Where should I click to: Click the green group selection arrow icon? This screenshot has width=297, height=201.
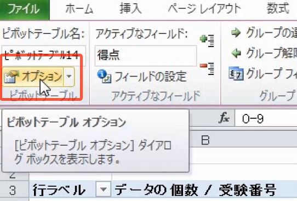pos(236,33)
